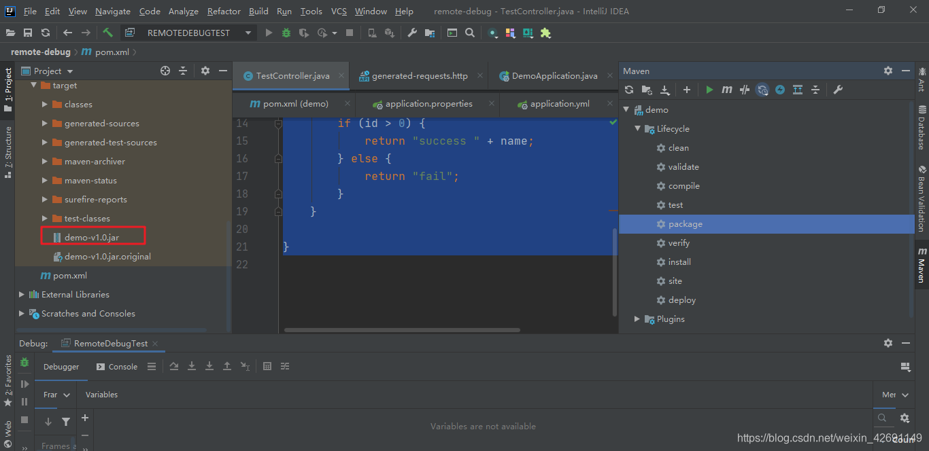
Task: Toggle the Structure side tool window
Action: click(x=8, y=151)
